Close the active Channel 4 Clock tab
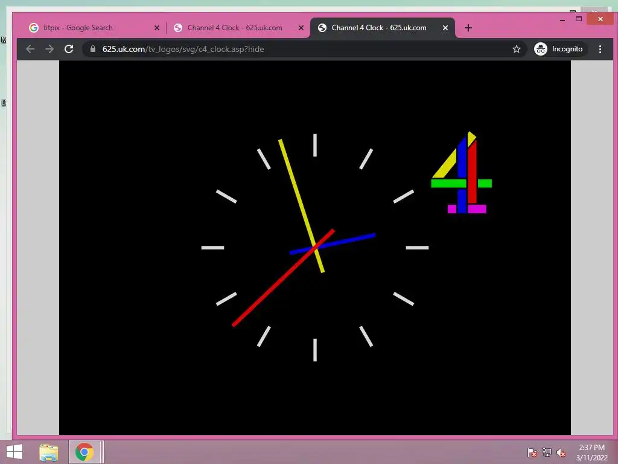This screenshot has width=618, height=464. click(x=445, y=28)
